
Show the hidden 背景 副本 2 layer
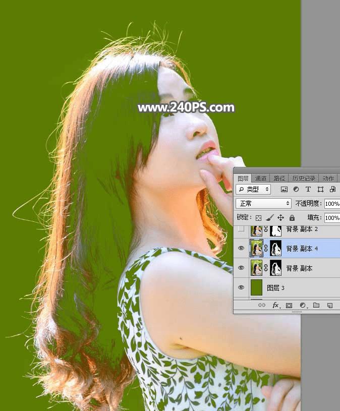pos(241,229)
